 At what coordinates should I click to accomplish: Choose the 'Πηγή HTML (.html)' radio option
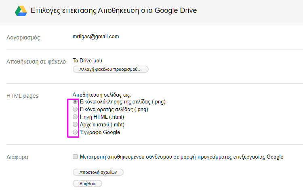pyautogui.click(x=75, y=117)
